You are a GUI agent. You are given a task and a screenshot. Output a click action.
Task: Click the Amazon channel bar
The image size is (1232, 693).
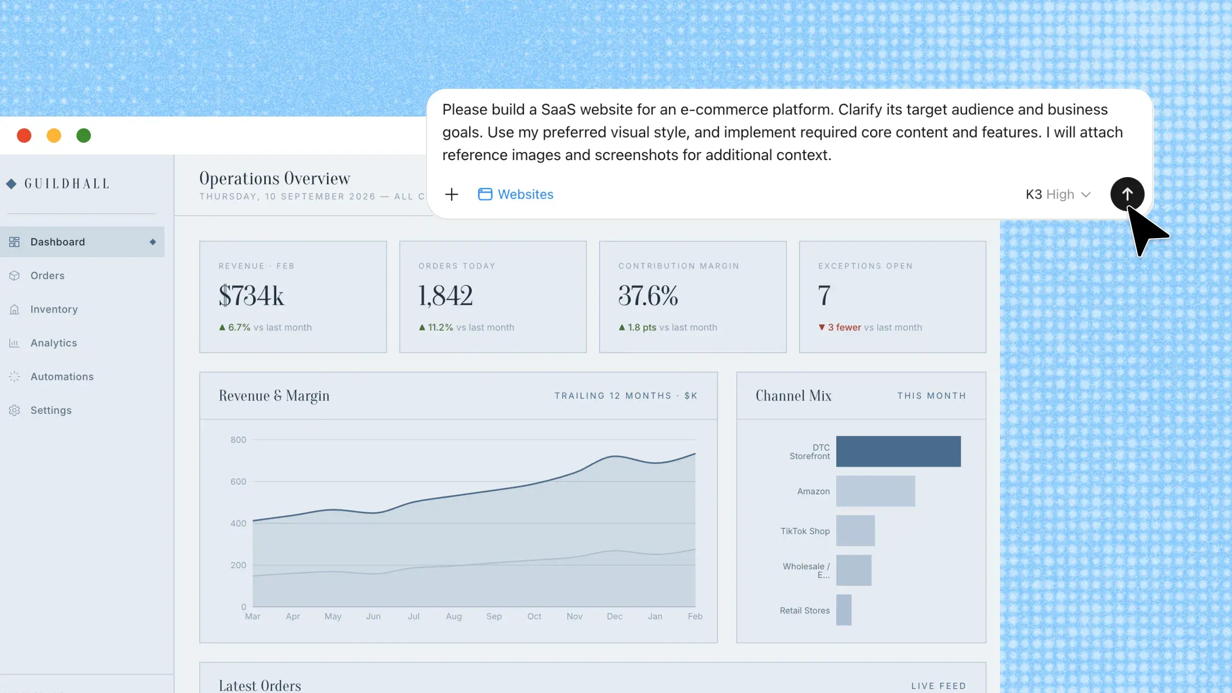click(x=876, y=491)
